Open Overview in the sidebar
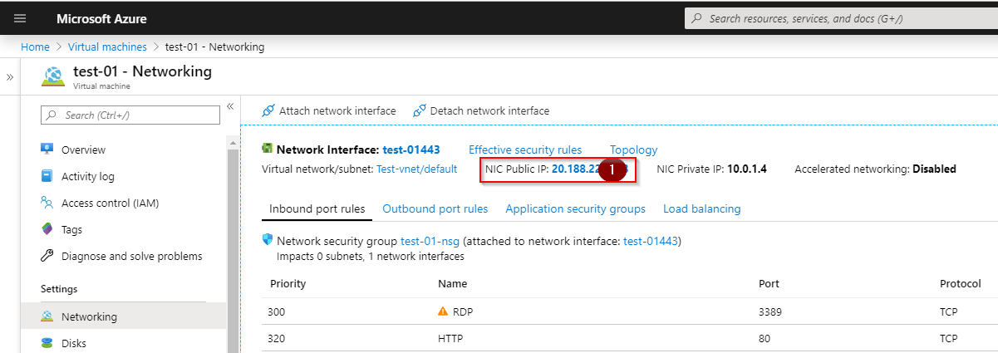Viewport: 998px width, 353px height. (x=83, y=150)
